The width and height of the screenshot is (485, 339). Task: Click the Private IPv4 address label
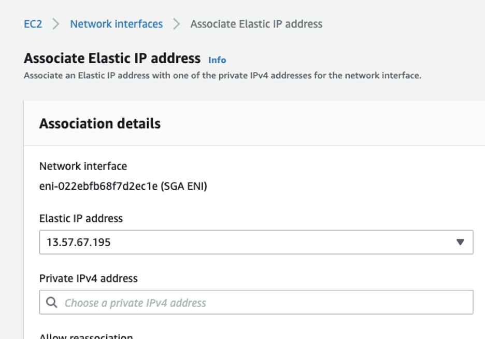[x=88, y=278]
